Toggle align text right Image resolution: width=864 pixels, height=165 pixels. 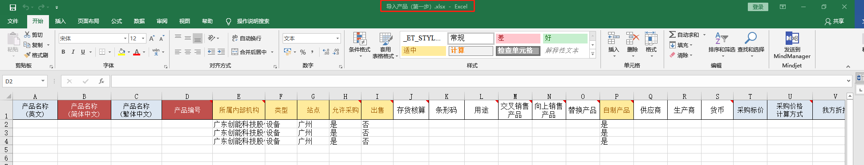click(198, 52)
